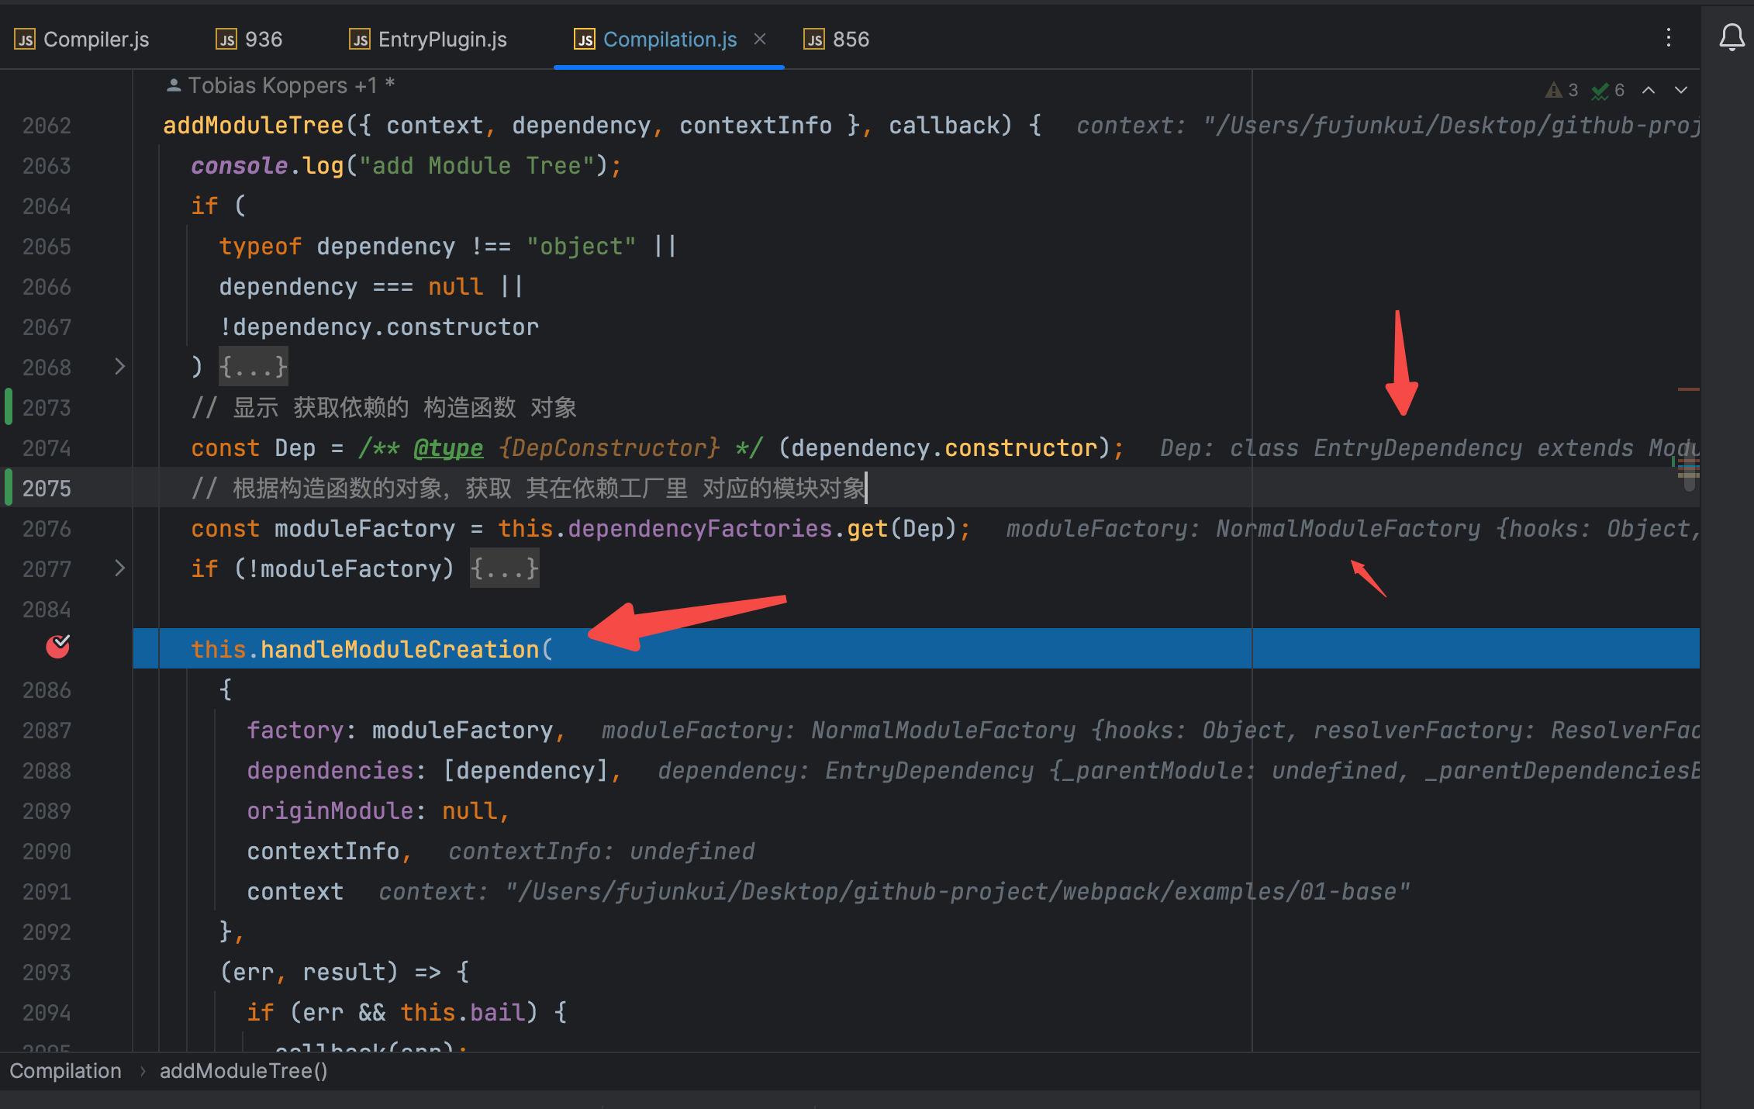Click the editor tabs more-options icon
The image size is (1754, 1109).
(1668, 37)
